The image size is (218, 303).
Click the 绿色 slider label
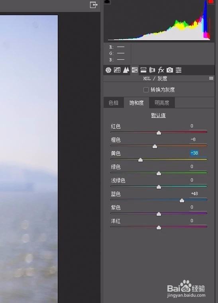[116, 167]
